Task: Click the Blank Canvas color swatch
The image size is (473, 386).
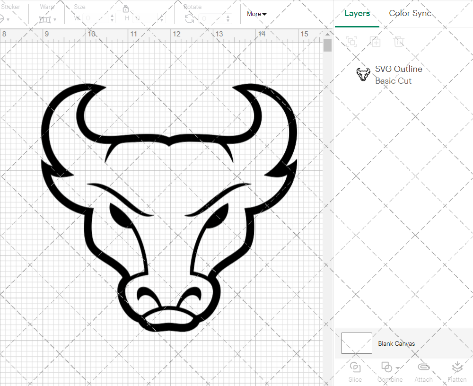Action: (356, 343)
